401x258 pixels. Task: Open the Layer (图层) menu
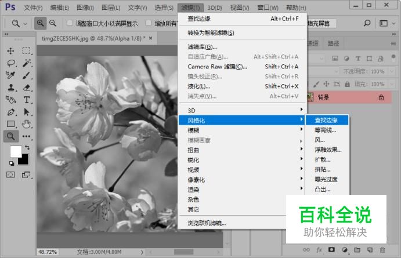[x=111, y=8]
